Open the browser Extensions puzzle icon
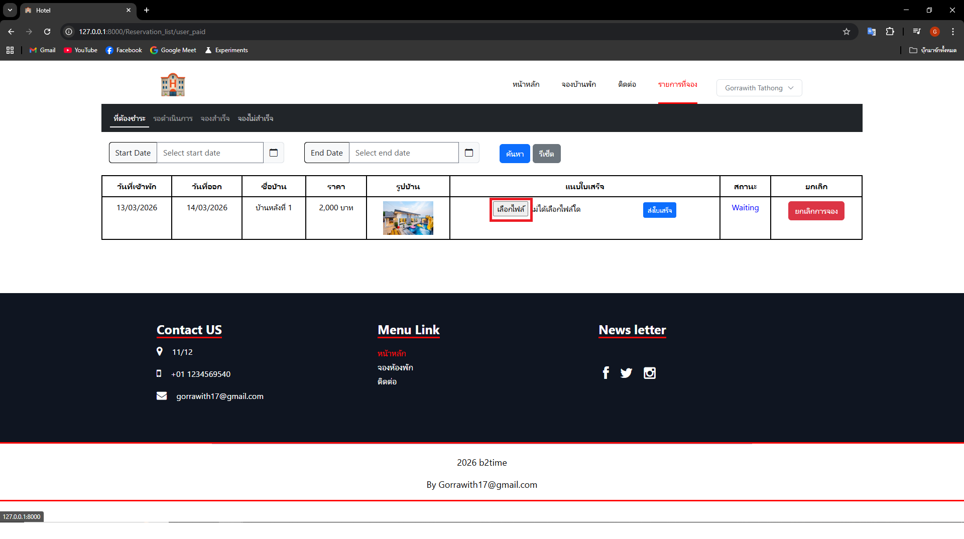Viewport: 964px width, 539px height. [x=890, y=32]
